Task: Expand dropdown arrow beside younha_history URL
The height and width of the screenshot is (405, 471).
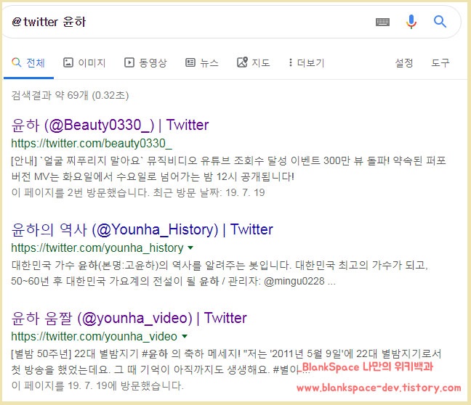Action: tap(190, 247)
